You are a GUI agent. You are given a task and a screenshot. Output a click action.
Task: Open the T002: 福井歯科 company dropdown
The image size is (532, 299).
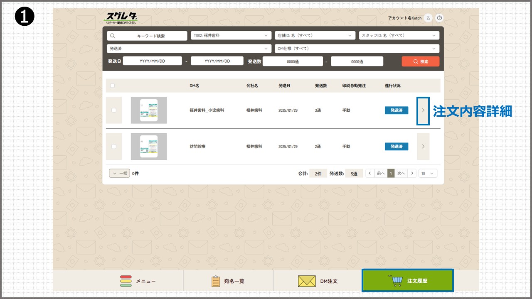231,36
